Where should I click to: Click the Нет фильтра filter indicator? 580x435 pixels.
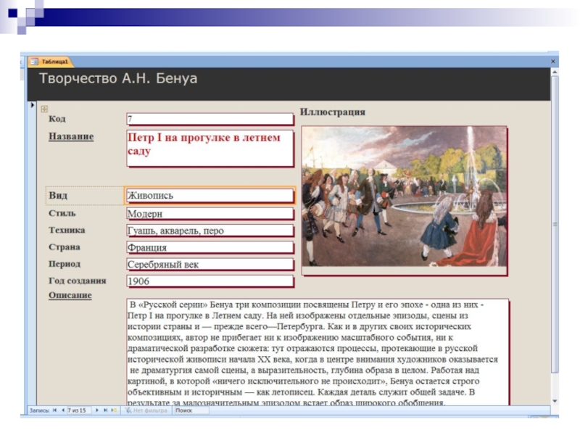(146, 410)
